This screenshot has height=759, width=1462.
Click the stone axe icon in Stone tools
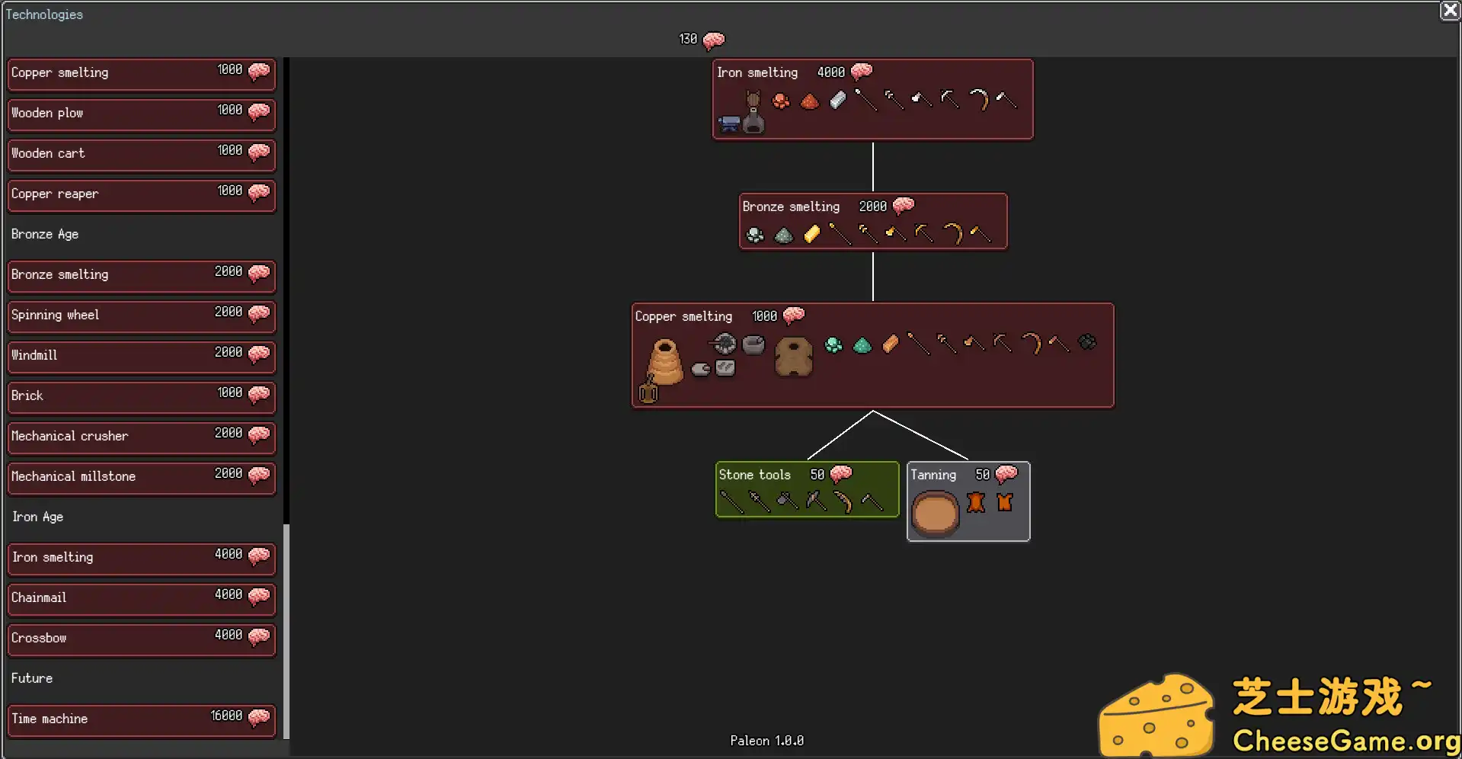787,501
